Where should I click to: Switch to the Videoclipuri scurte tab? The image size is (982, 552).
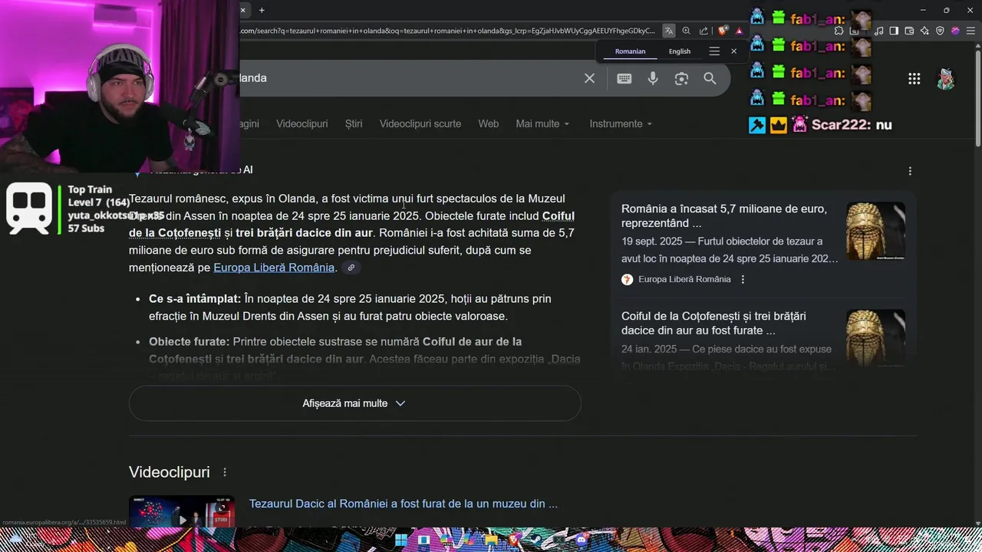[x=420, y=123]
